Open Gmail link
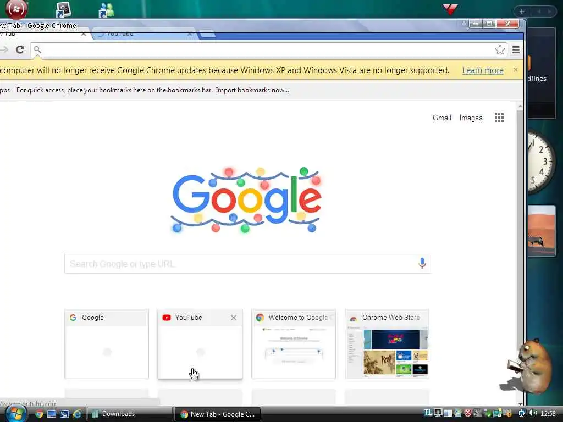563x422 pixels. click(x=441, y=118)
